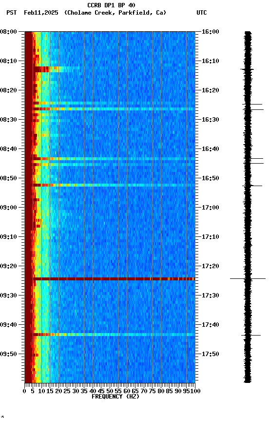Screen dimensions: 269x422
Task: Click the 08:20 PST time label
Action: 8,90
